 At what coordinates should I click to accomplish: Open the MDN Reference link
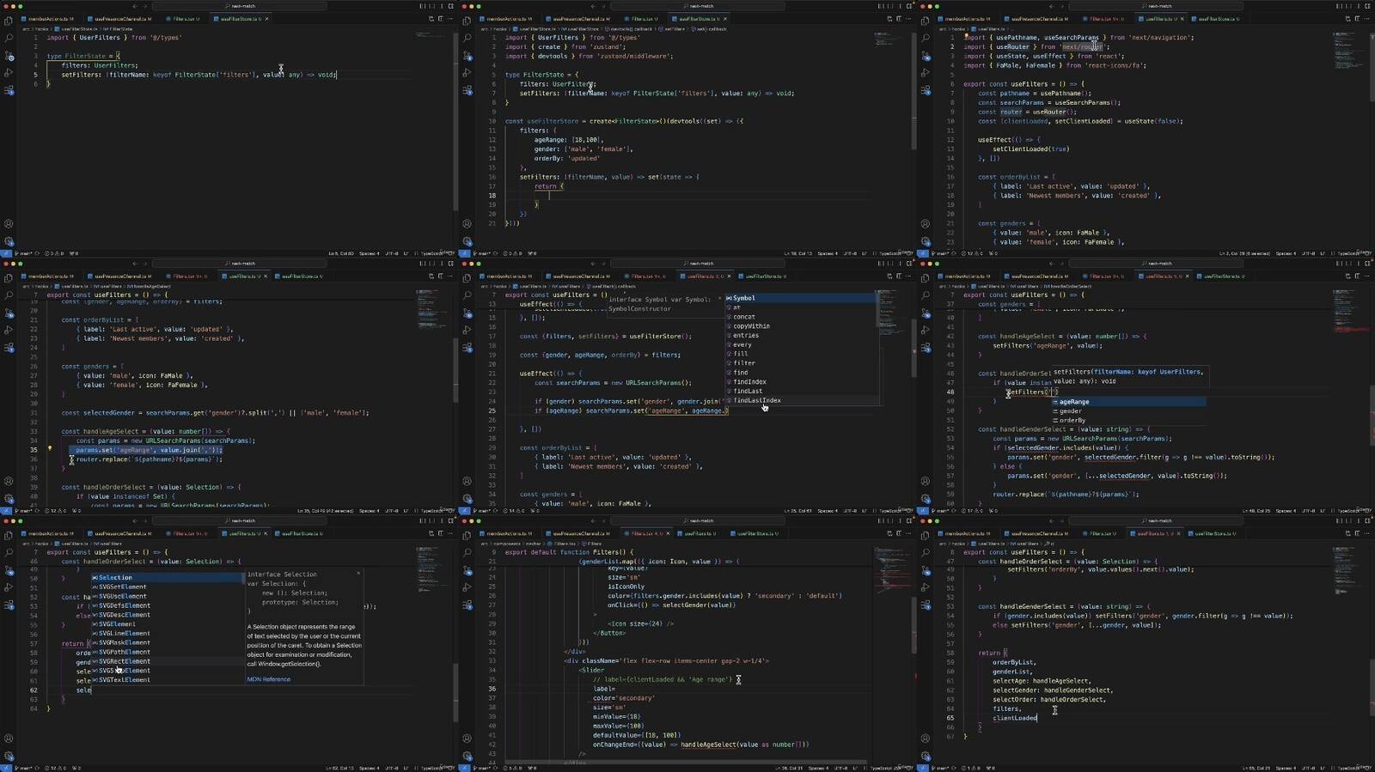click(x=268, y=679)
